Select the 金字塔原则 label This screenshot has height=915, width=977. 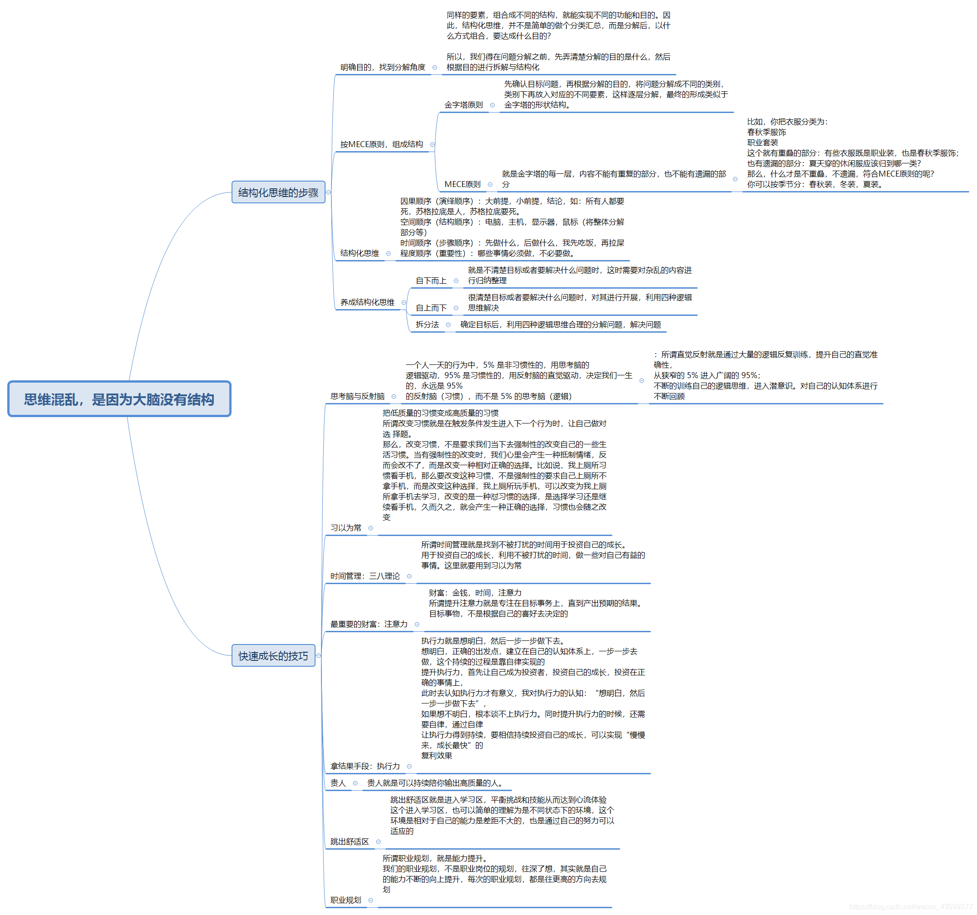464,105
